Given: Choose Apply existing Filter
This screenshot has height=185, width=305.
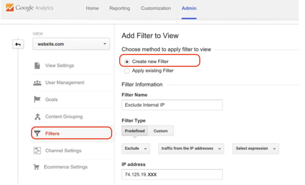Looking at the screenshot, I should [127, 71].
